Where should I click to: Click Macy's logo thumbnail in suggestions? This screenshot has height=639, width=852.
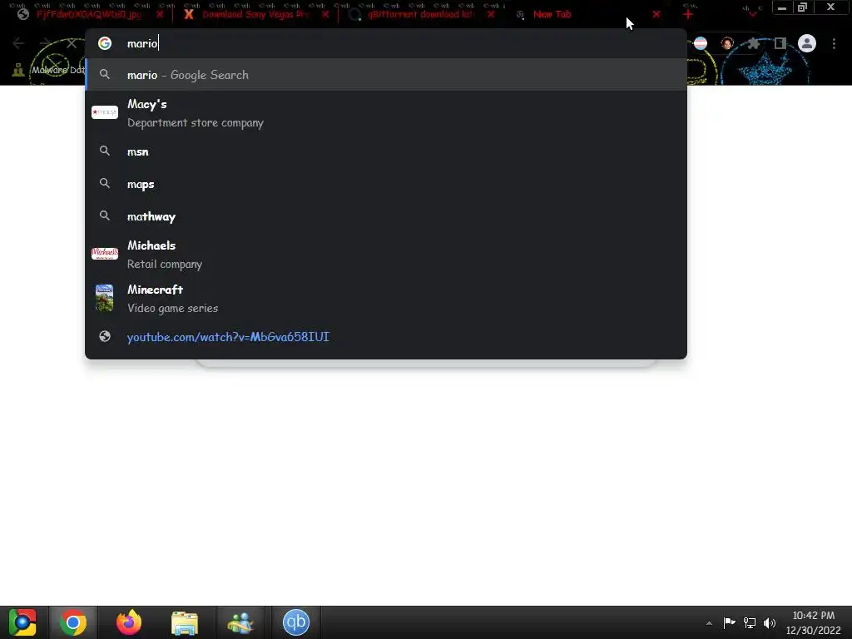pyautogui.click(x=105, y=112)
